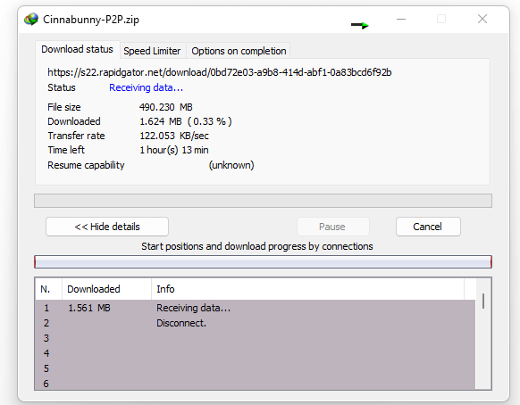Select connection row 2 showing Disconnect
This screenshot has width=520, height=405.
pos(256,323)
